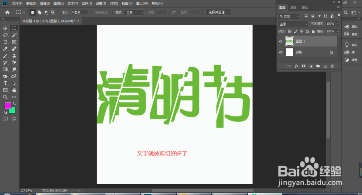
Task: Swap foreground and background colors
Action: point(14,103)
